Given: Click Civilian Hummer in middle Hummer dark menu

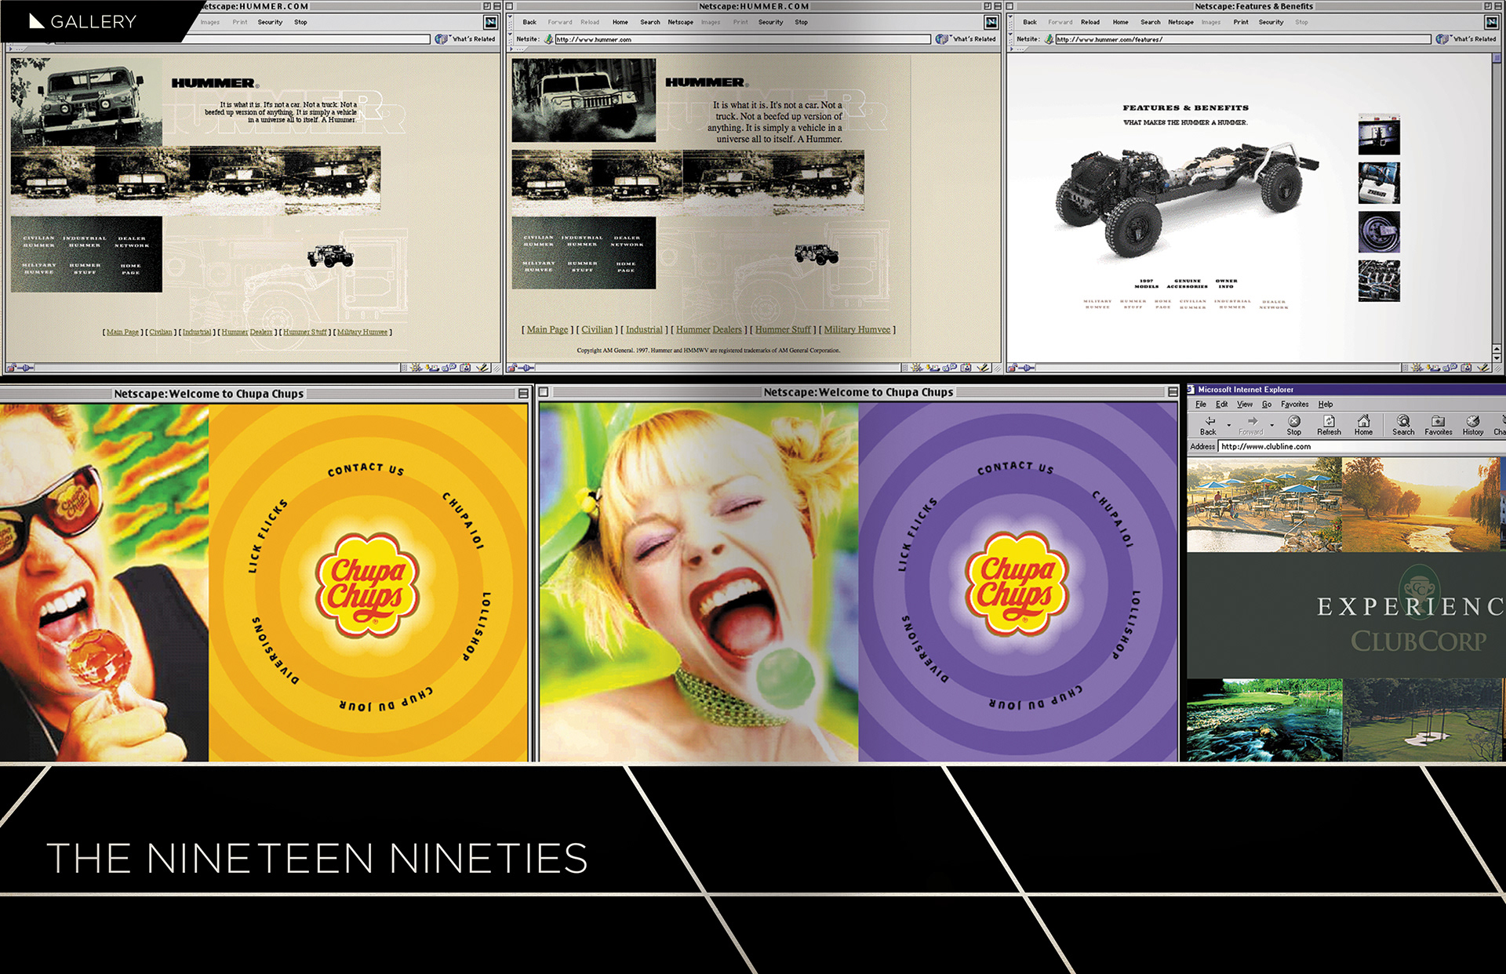Looking at the screenshot, I should (539, 240).
